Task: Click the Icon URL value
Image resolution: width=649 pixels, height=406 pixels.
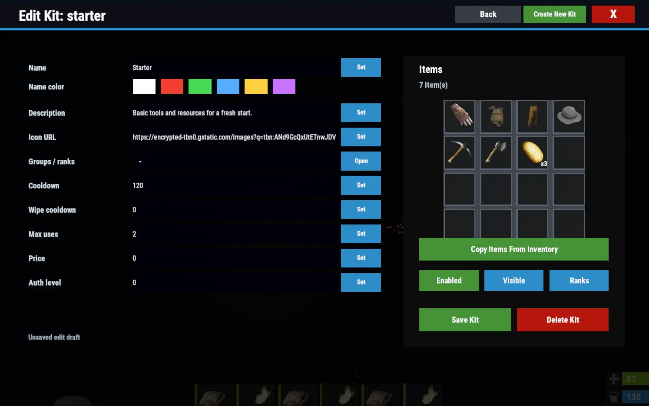Action: (234, 137)
